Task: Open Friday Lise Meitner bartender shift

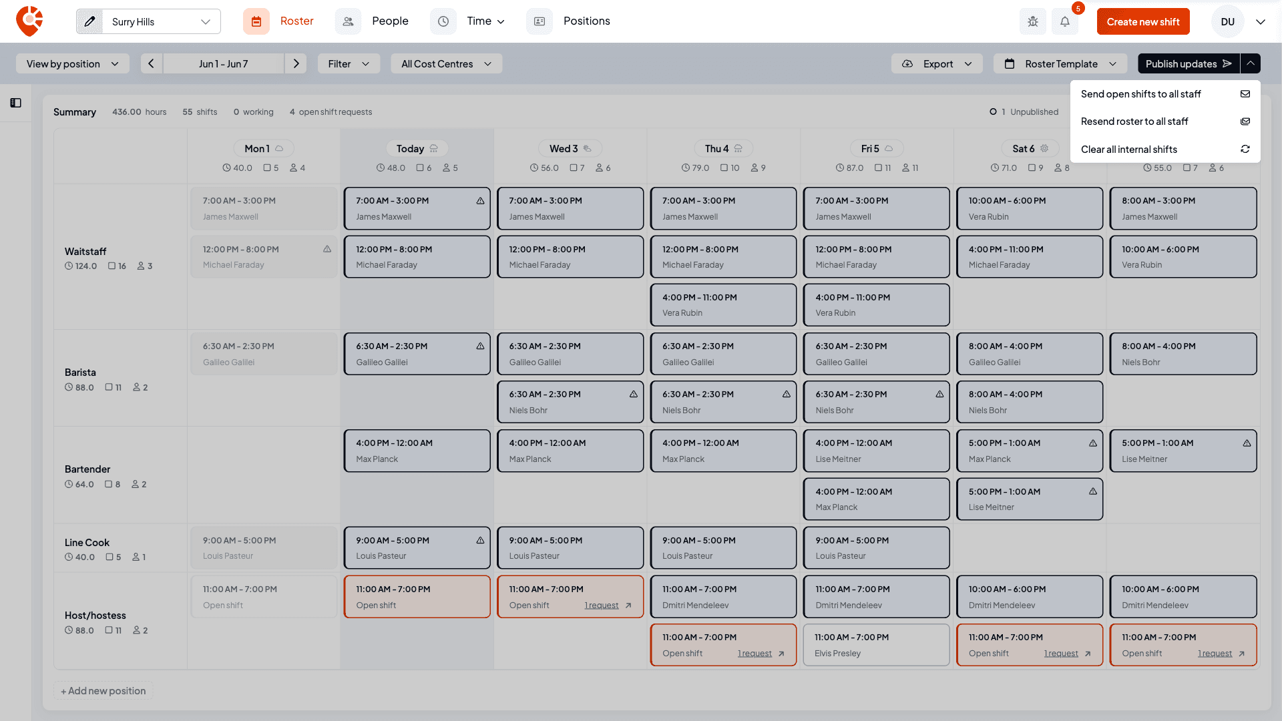Action: pyautogui.click(x=877, y=451)
